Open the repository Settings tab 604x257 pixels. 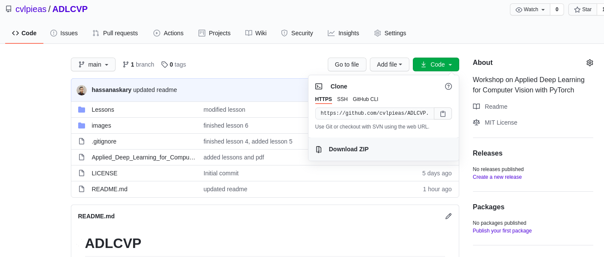click(x=390, y=33)
